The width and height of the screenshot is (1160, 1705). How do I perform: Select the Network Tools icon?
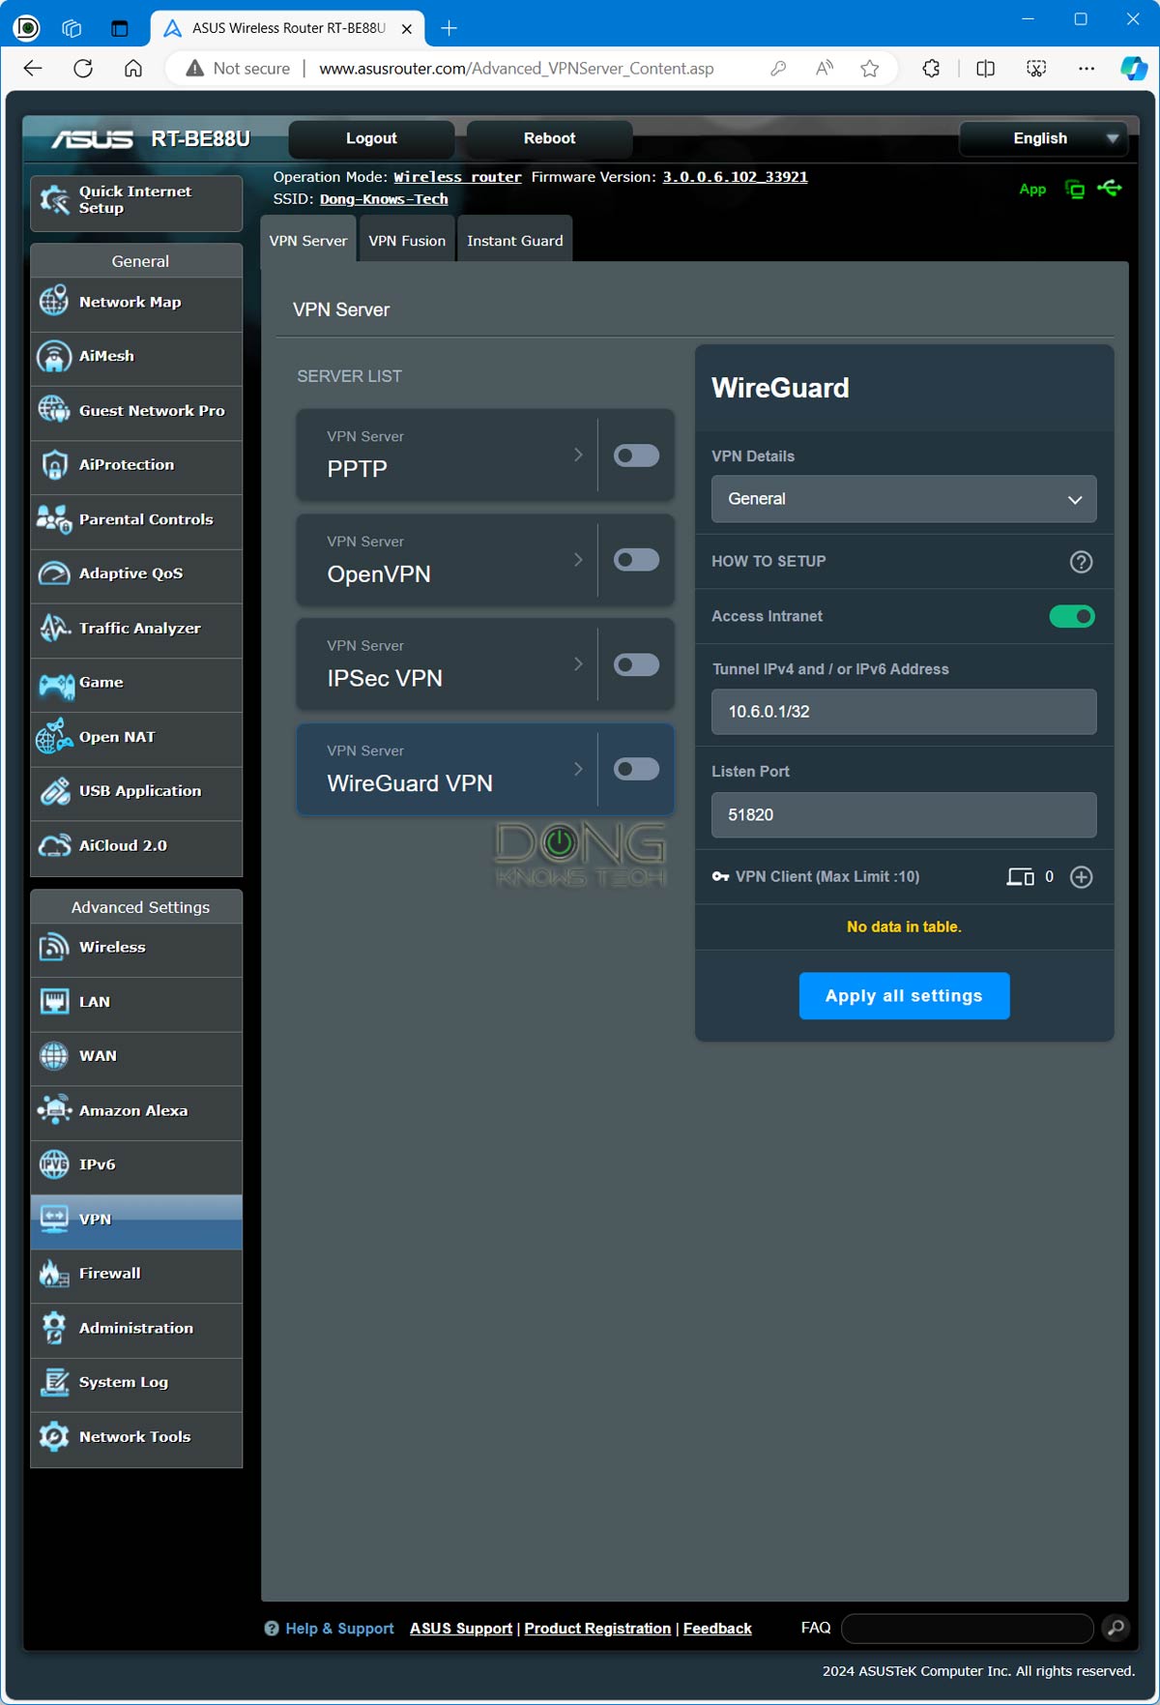click(54, 1436)
